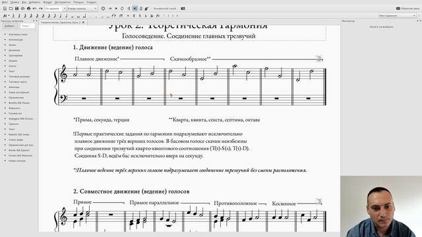
Task: Click the feedback button at top right
Action: coord(407,9)
